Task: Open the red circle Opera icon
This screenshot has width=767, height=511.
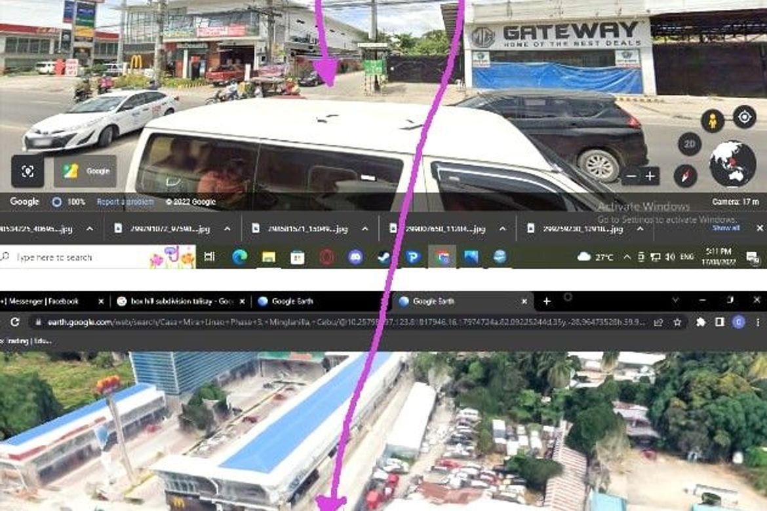Action: coord(326,257)
